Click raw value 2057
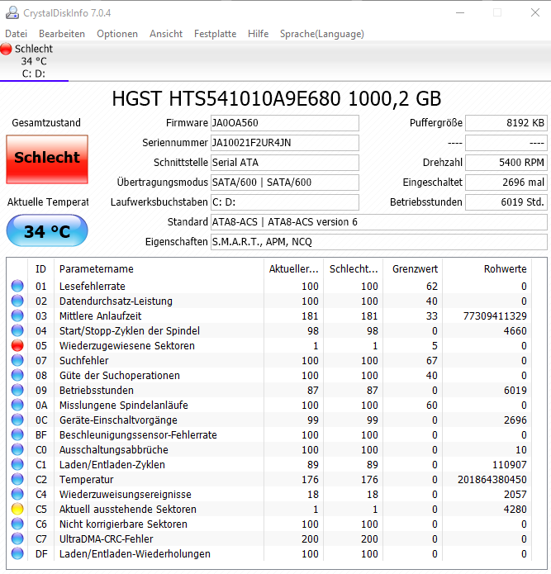The height and width of the screenshot is (574, 551). (x=515, y=494)
